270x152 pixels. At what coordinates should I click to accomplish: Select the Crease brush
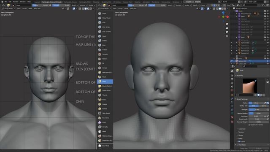coord(105,50)
